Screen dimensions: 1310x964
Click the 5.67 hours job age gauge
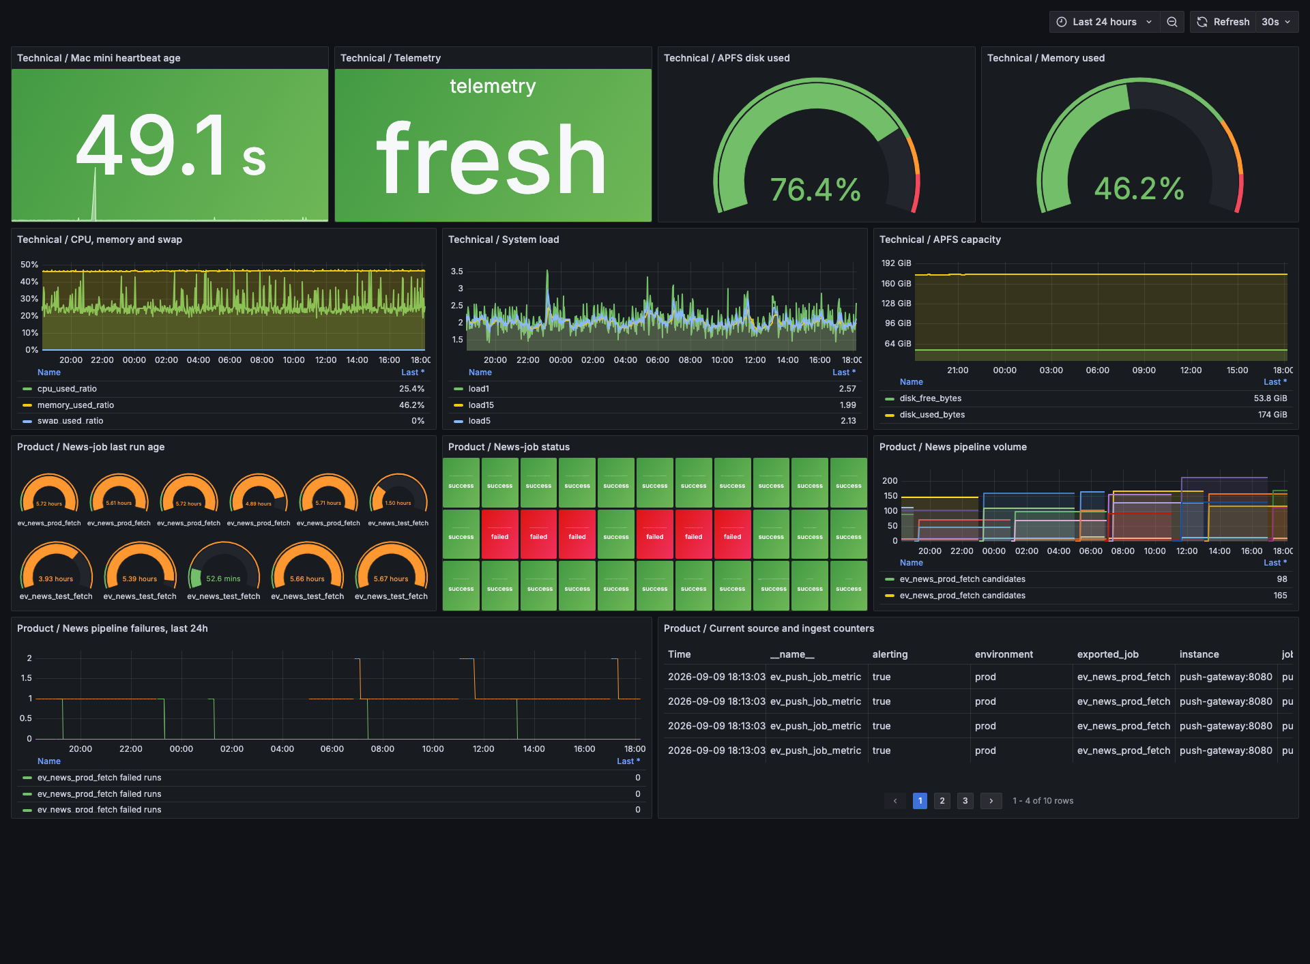(391, 566)
